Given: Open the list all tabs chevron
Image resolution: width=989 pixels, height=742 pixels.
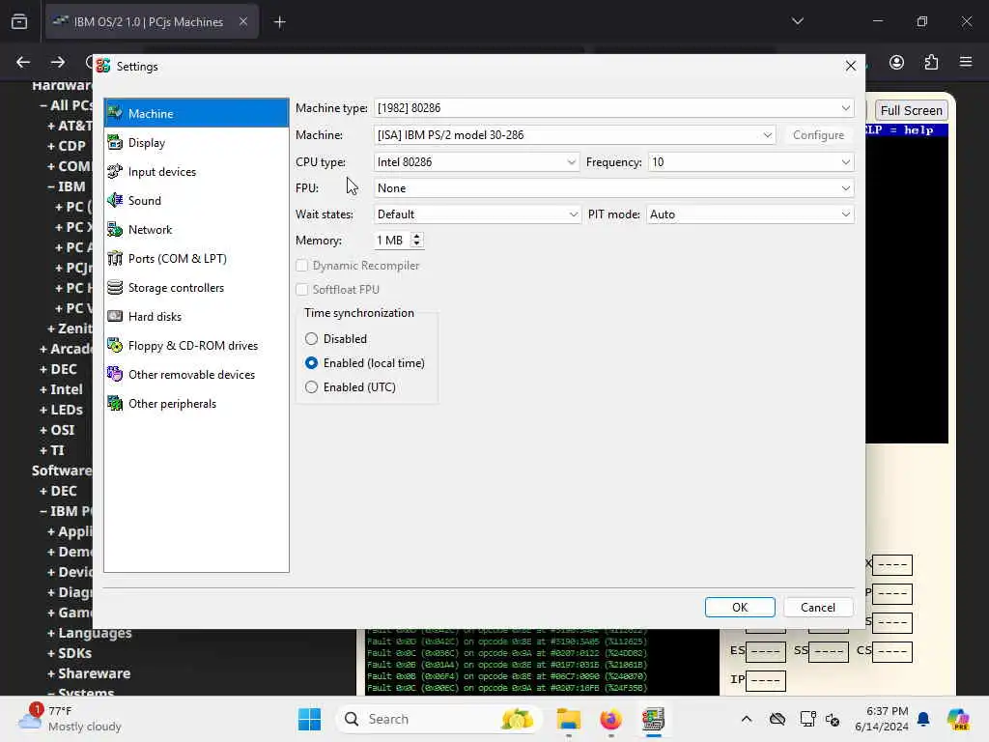Looking at the screenshot, I should (797, 21).
